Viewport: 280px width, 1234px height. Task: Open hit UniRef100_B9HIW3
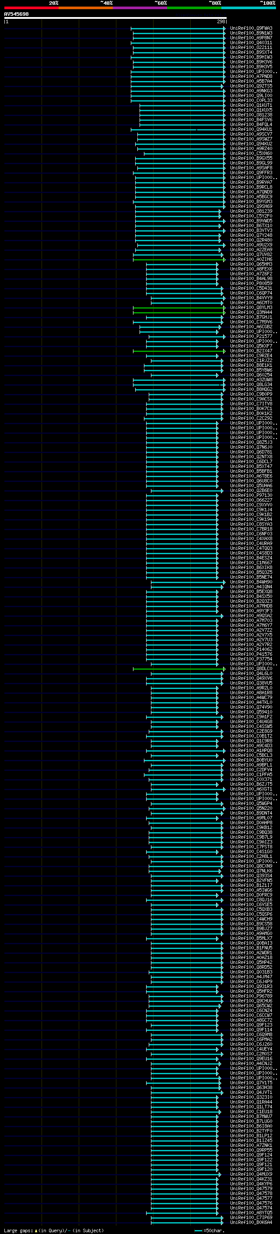pyautogui.click(x=251, y=57)
